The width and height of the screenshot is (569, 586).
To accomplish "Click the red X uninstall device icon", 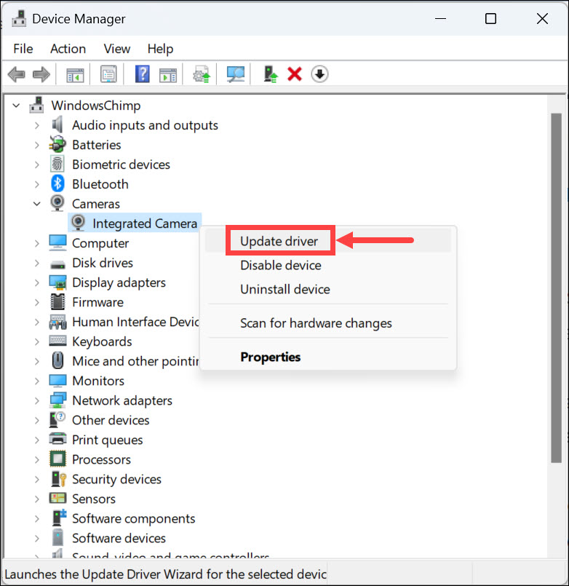I will point(295,74).
